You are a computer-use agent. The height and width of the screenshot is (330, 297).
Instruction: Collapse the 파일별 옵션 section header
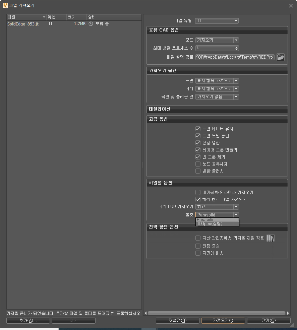(x=217, y=183)
